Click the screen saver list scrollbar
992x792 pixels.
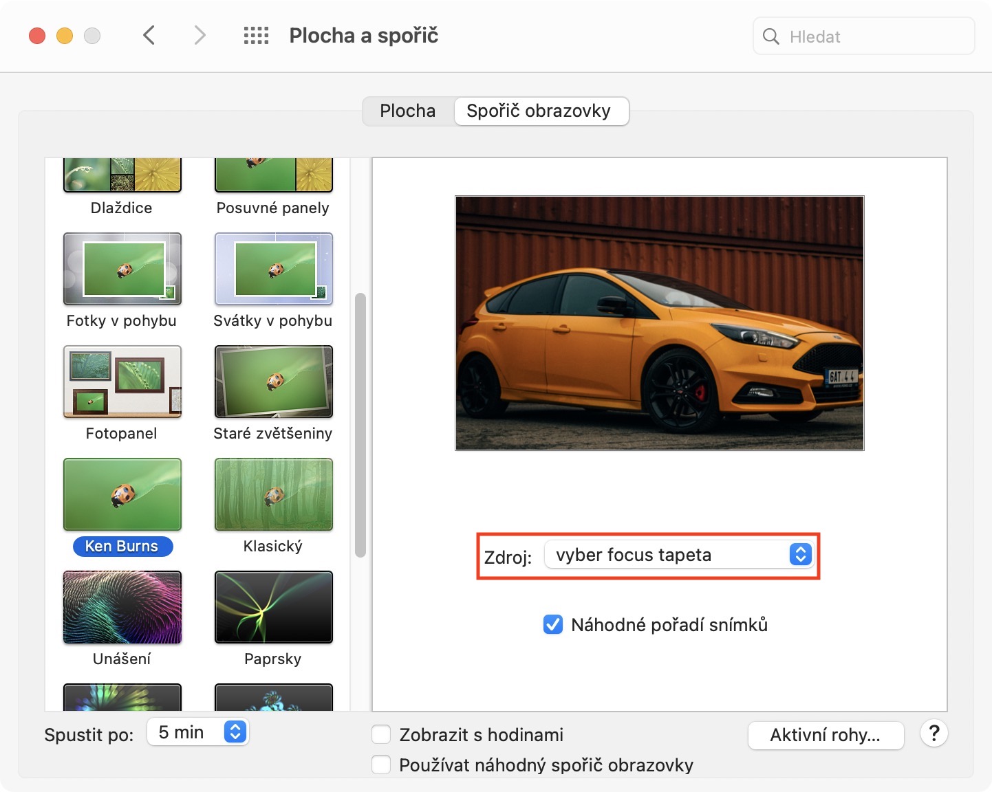point(360,425)
